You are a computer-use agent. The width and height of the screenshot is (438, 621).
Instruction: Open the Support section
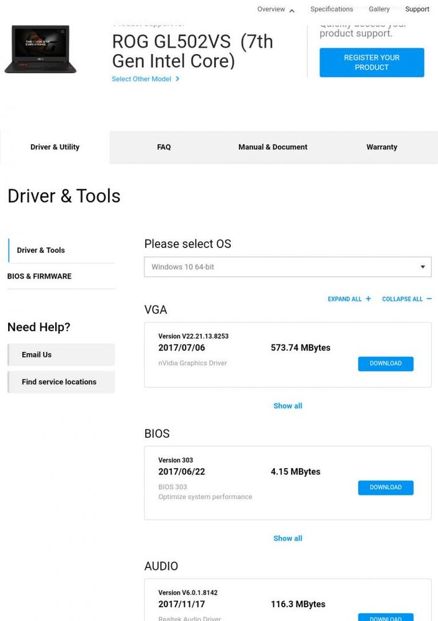(x=417, y=9)
